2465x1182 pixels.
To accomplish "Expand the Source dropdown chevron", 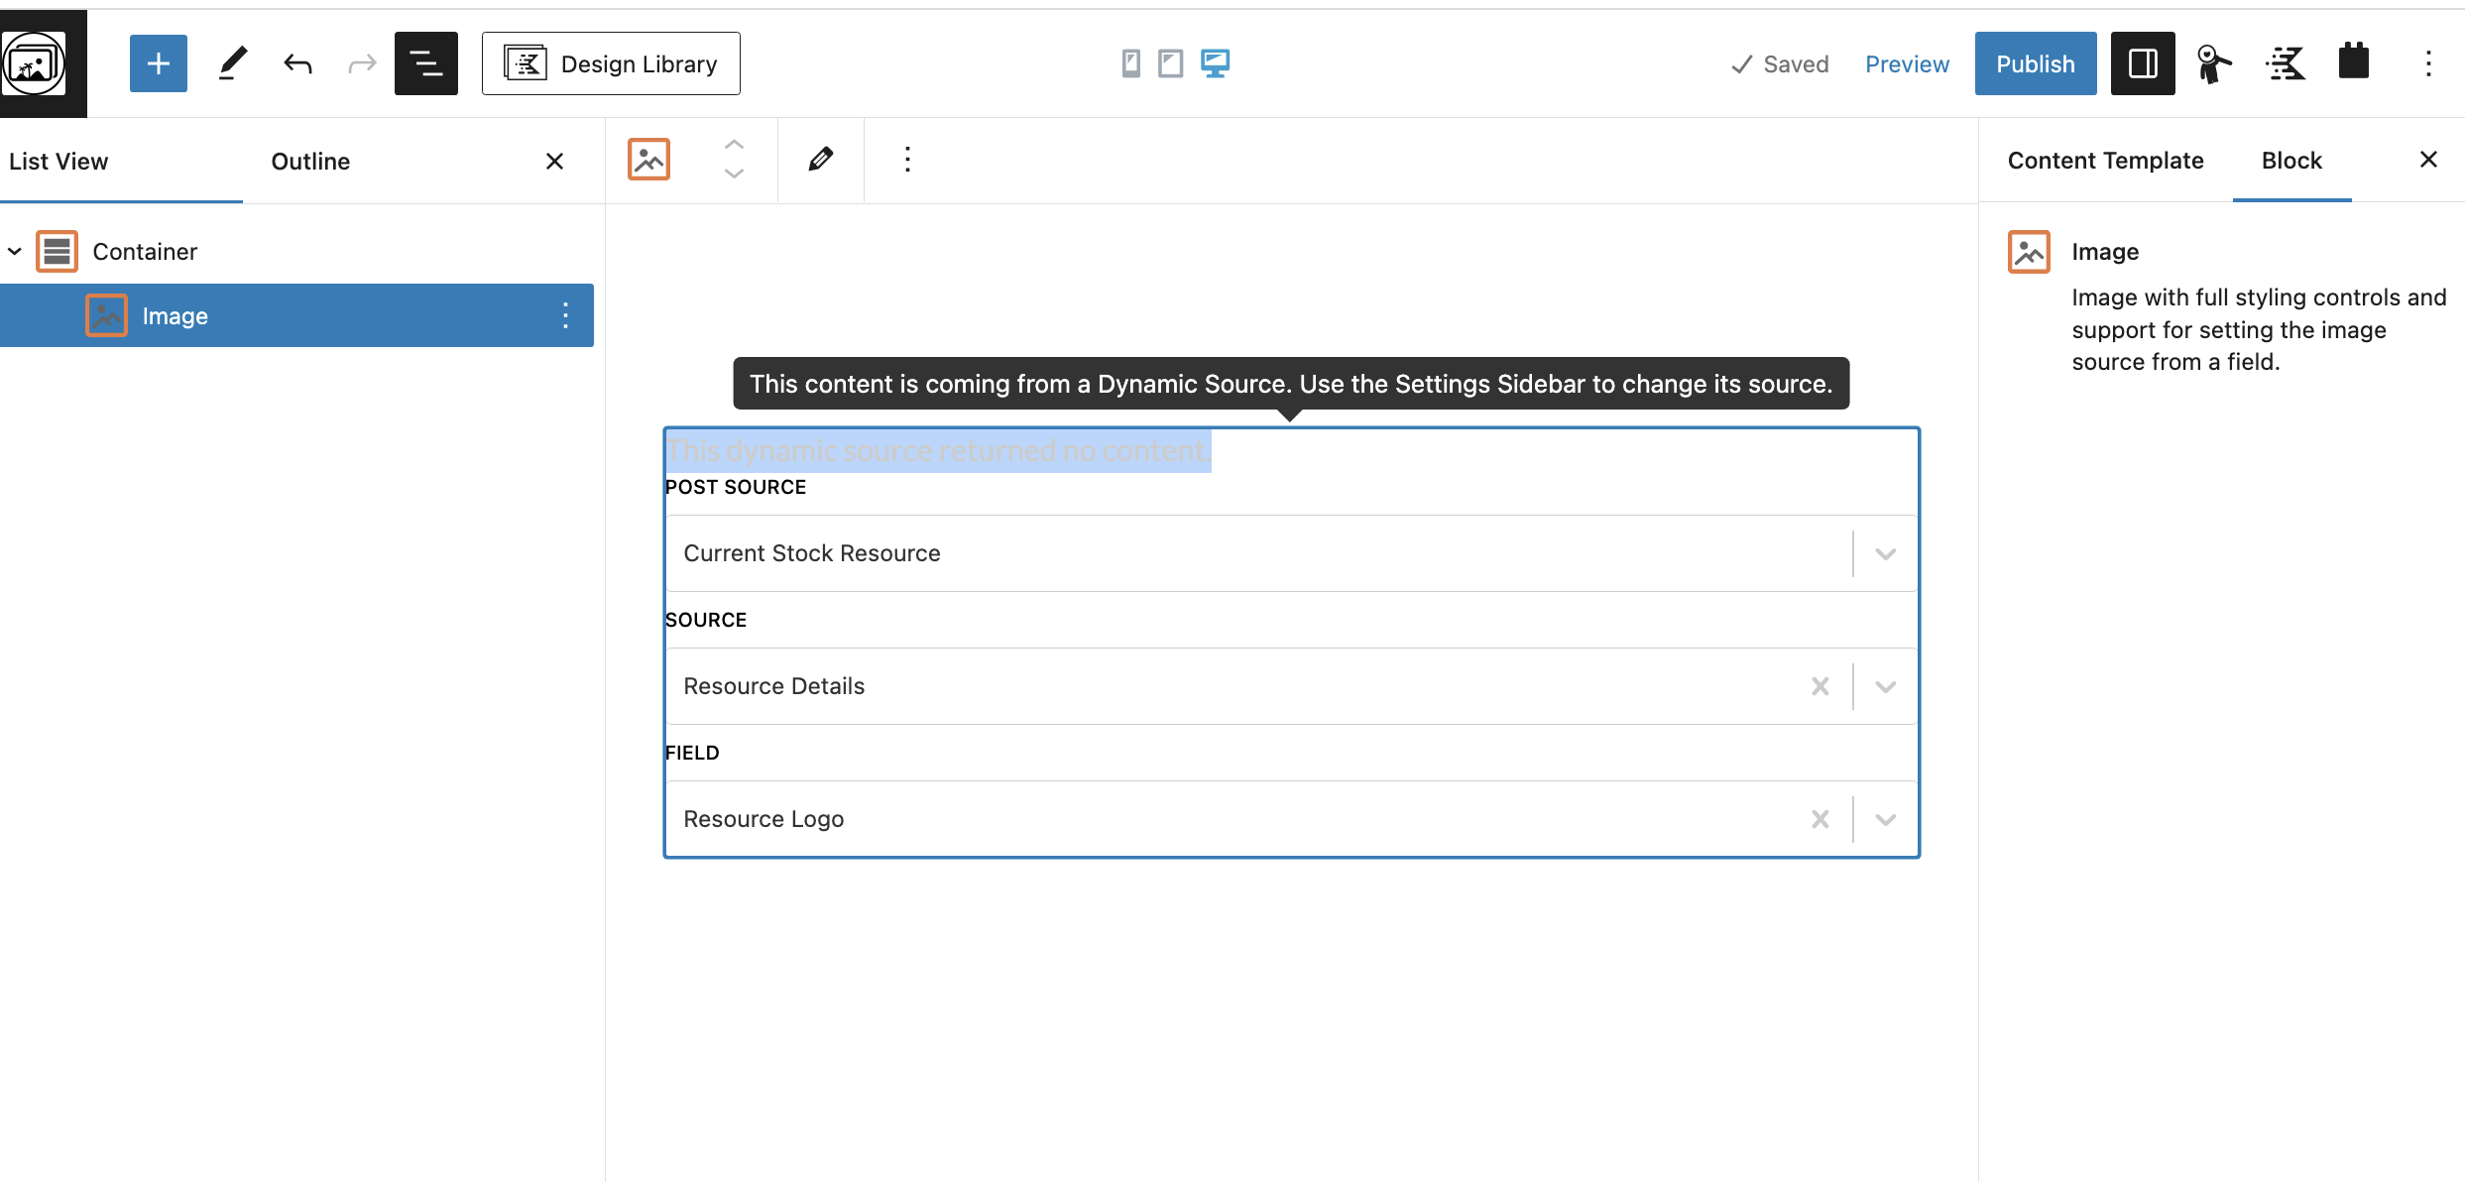I will 1886,687.
